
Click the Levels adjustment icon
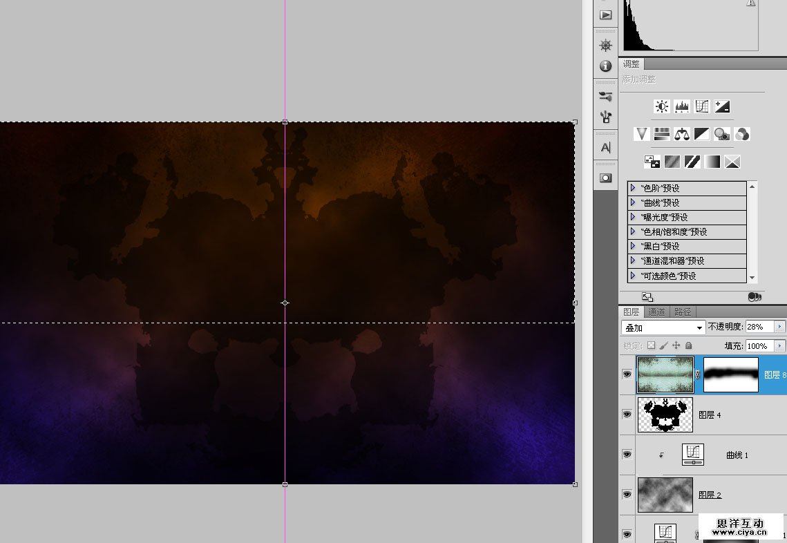[682, 106]
